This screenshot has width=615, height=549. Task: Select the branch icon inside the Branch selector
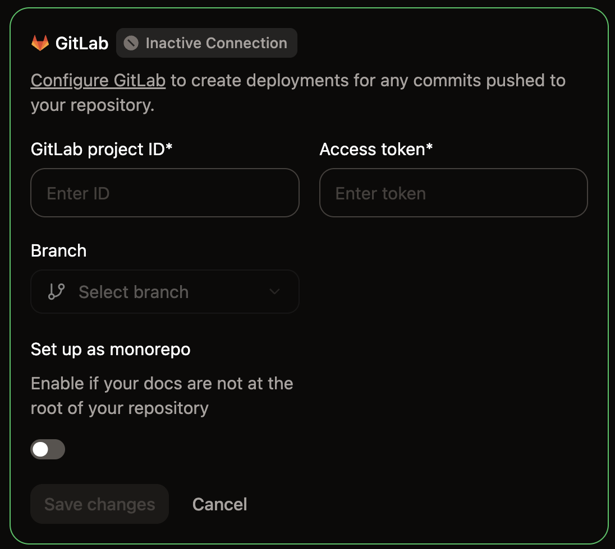tap(56, 291)
